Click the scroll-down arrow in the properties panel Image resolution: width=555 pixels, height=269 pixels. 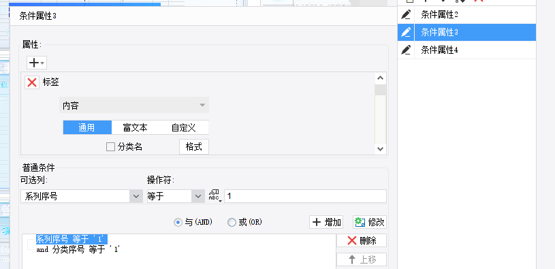pos(381,149)
